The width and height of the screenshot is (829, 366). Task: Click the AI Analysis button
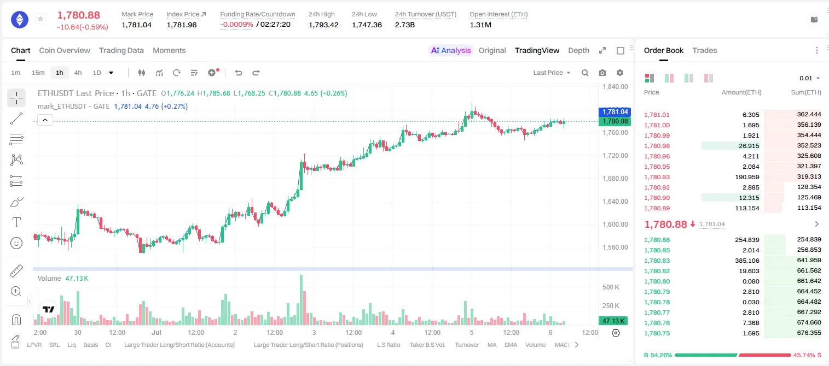point(451,50)
